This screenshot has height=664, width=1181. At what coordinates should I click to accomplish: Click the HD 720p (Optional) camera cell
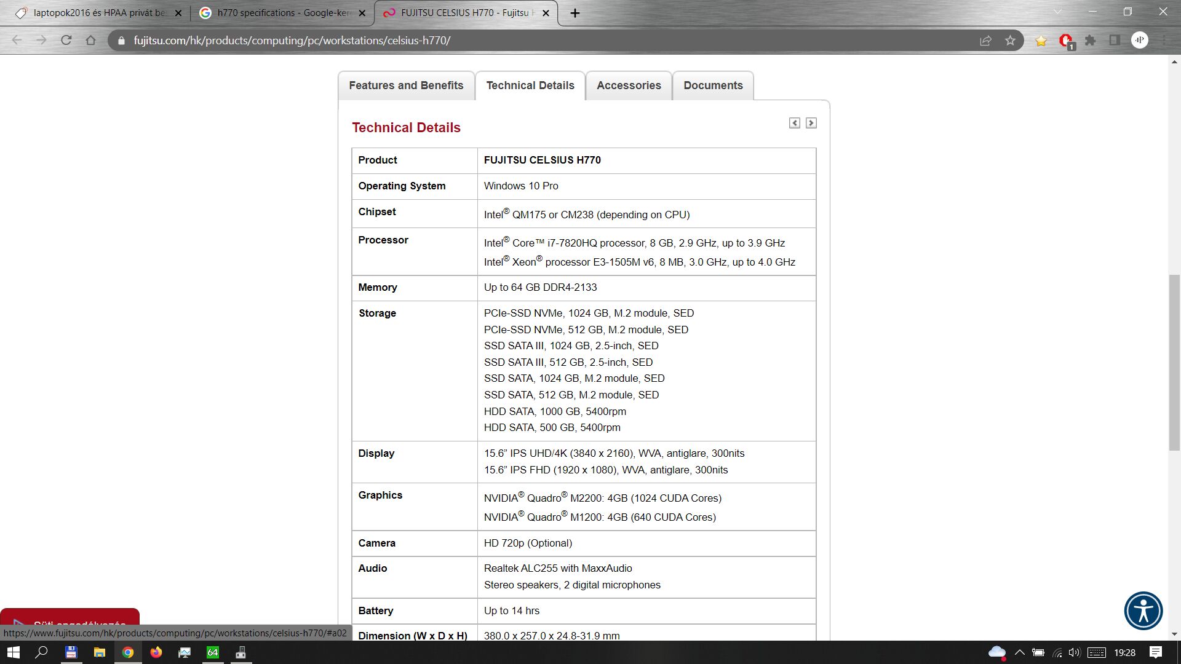pyautogui.click(x=646, y=543)
